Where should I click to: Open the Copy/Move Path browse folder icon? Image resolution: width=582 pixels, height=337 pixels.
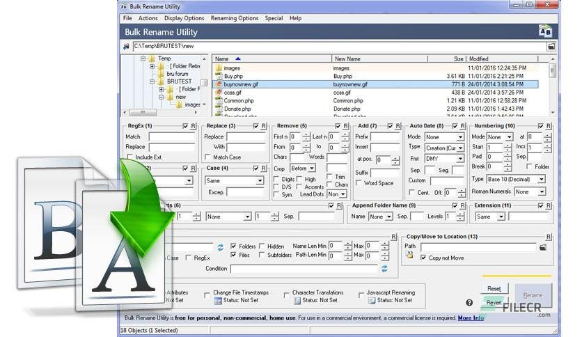pos(542,246)
